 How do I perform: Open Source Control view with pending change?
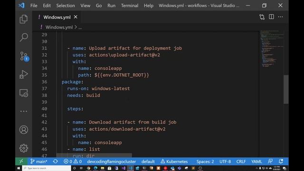24,57
